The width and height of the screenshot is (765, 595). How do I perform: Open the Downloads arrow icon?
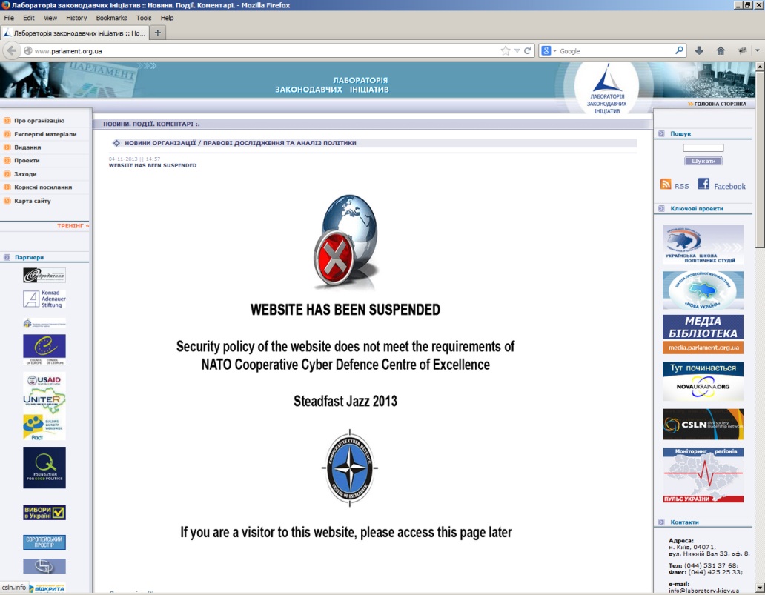pyautogui.click(x=699, y=51)
